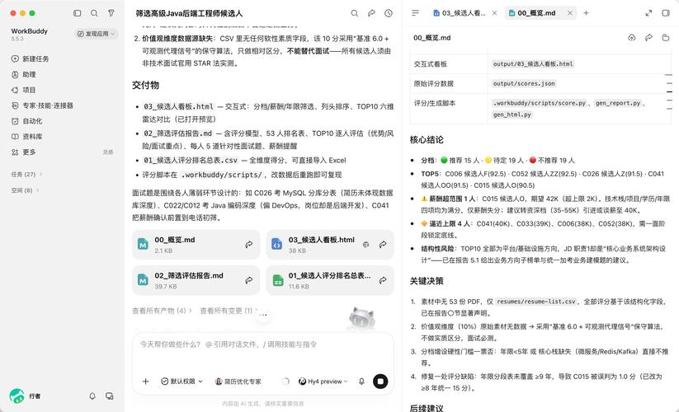Upload 00_概览.md via cloud icon
This screenshot has width=679, height=412.
[632, 38]
